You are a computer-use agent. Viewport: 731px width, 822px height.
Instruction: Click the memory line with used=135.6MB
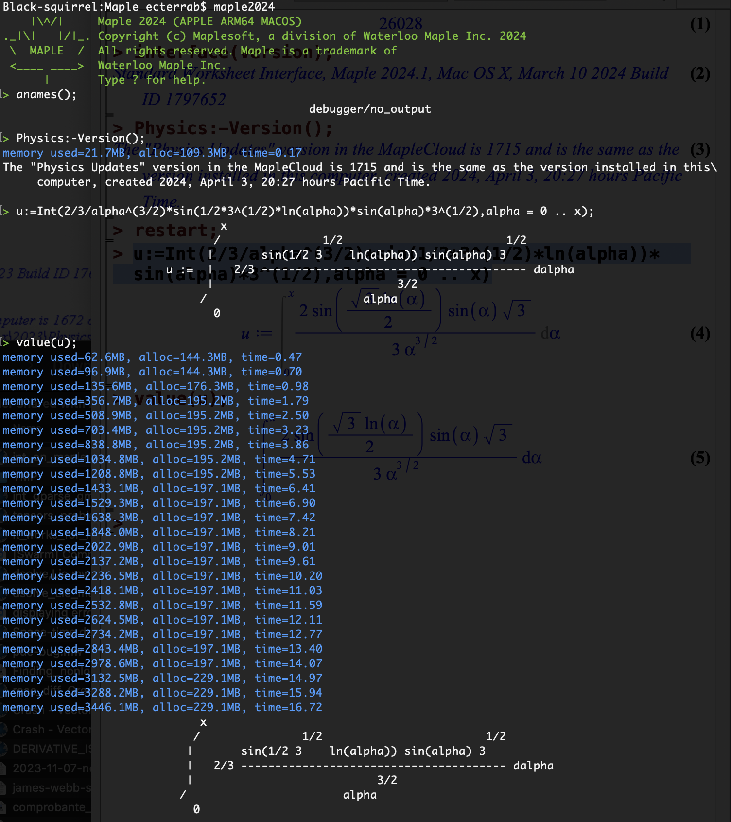156,386
